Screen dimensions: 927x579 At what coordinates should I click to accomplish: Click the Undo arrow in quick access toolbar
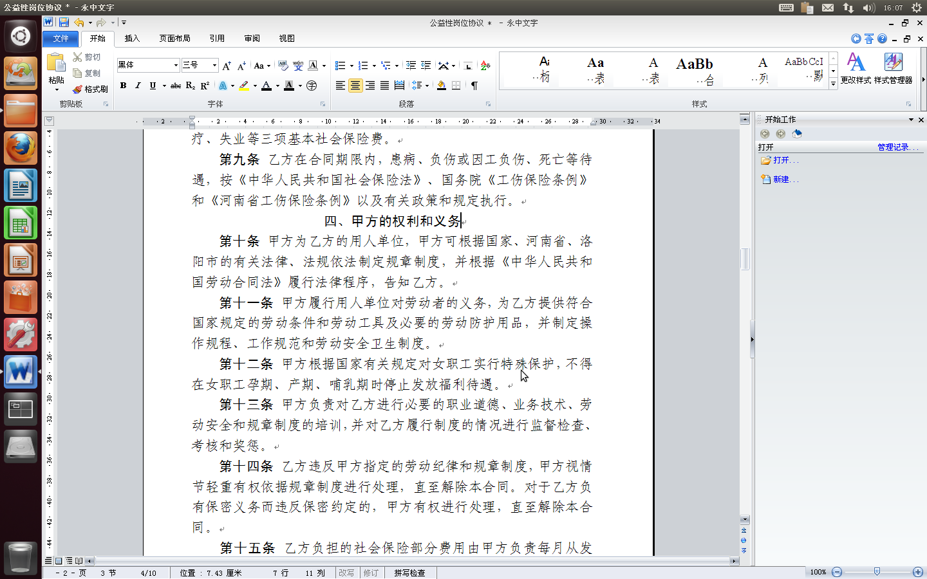[x=79, y=23]
